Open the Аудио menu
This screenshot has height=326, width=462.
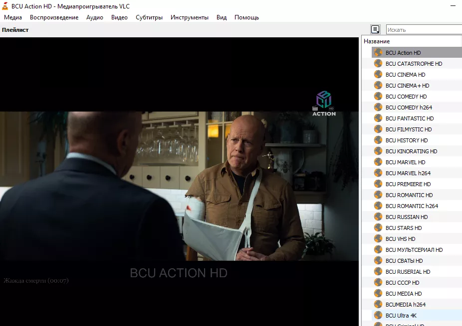95,17
